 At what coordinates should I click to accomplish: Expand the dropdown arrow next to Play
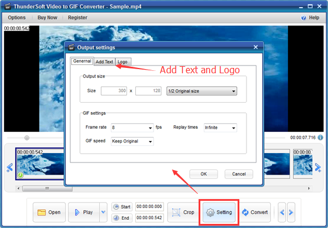pos(103,212)
